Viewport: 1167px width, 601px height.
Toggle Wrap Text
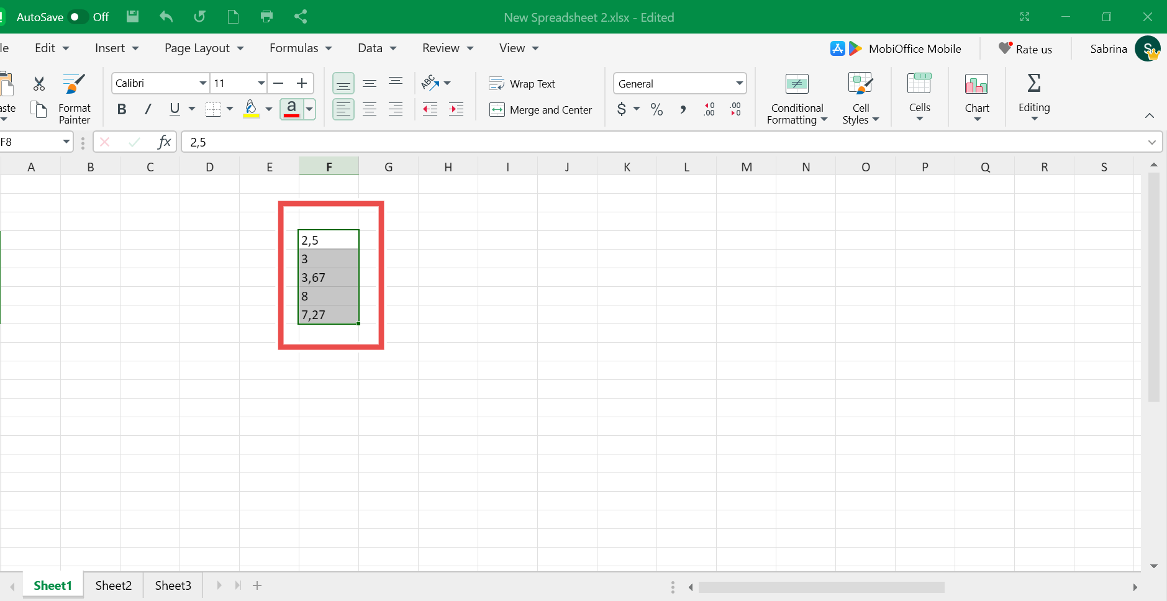[522, 83]
